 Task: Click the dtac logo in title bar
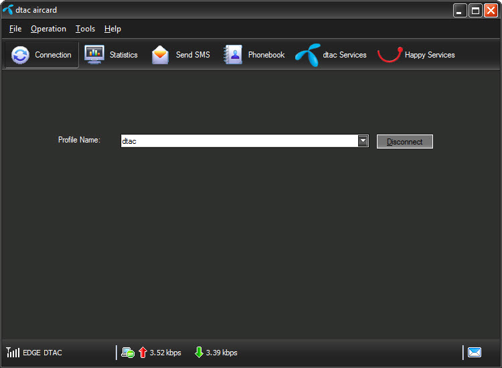coord(8,9)
